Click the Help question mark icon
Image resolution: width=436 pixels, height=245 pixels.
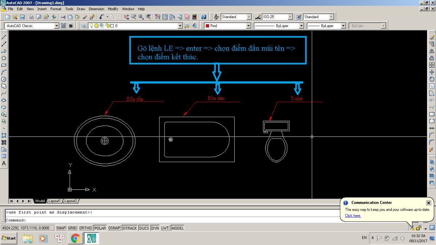[x=204, y=17]
